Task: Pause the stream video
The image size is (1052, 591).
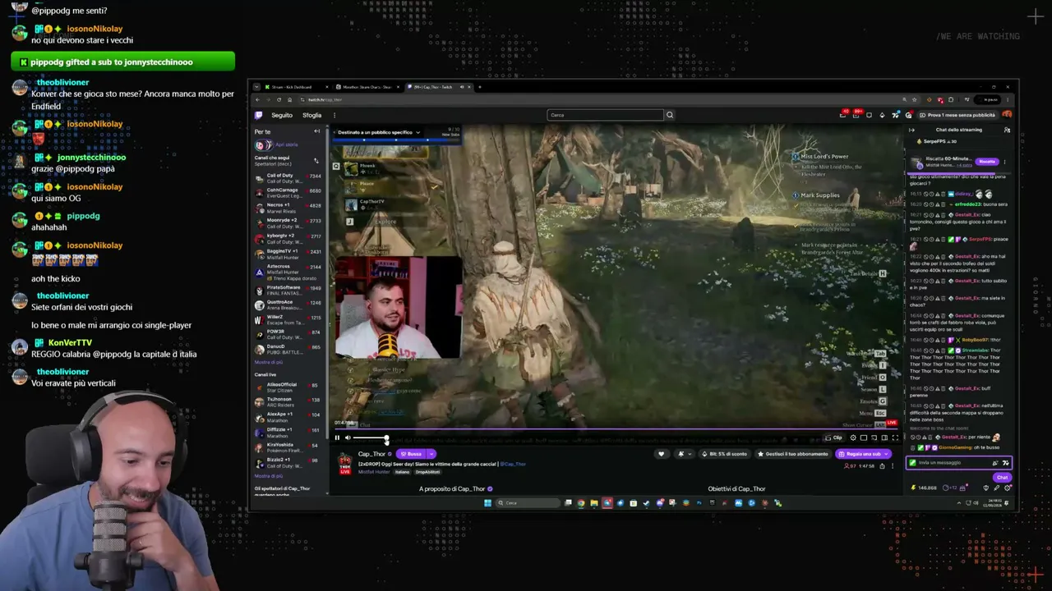Action: (337, 438)
